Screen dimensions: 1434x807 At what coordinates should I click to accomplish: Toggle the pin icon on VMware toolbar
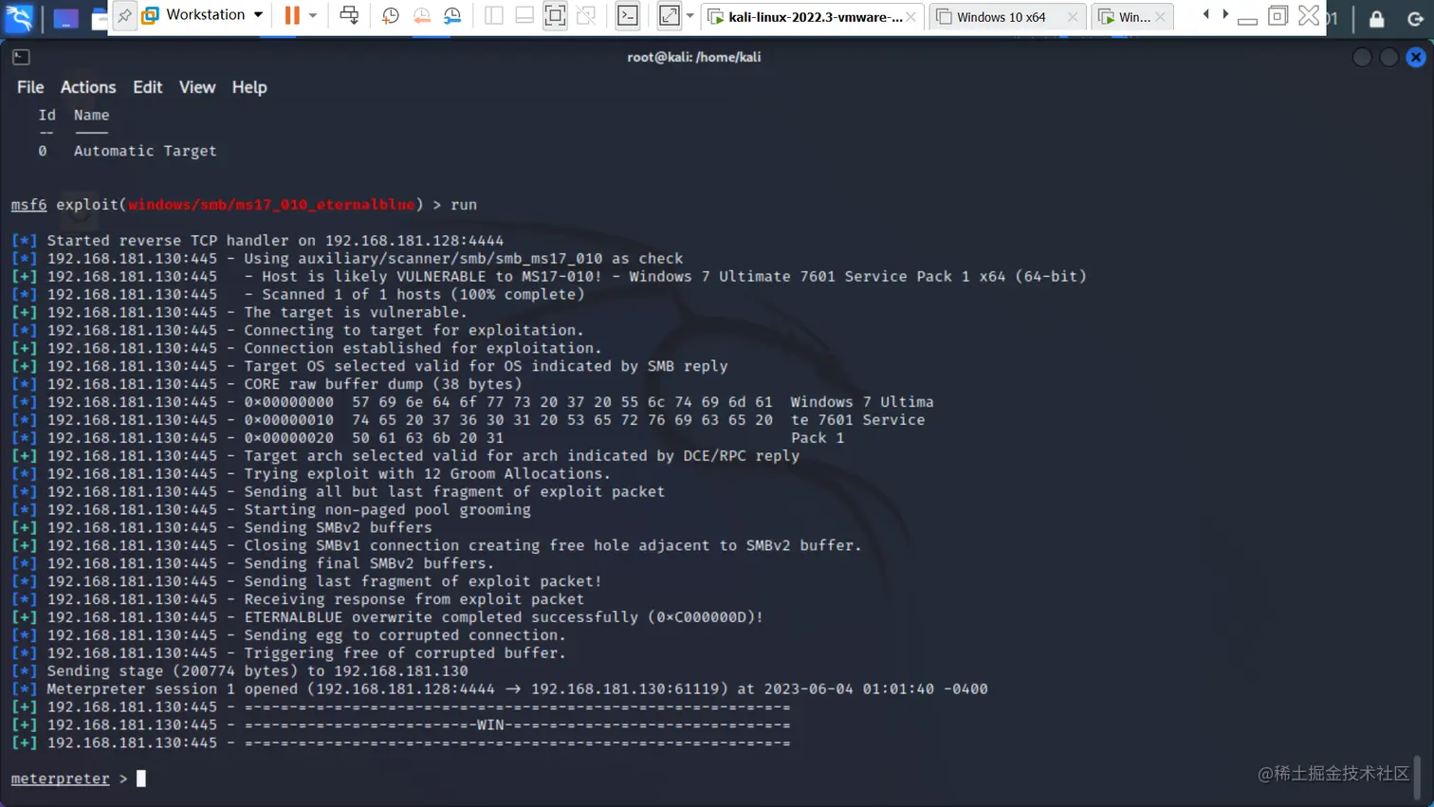(124, 16)
